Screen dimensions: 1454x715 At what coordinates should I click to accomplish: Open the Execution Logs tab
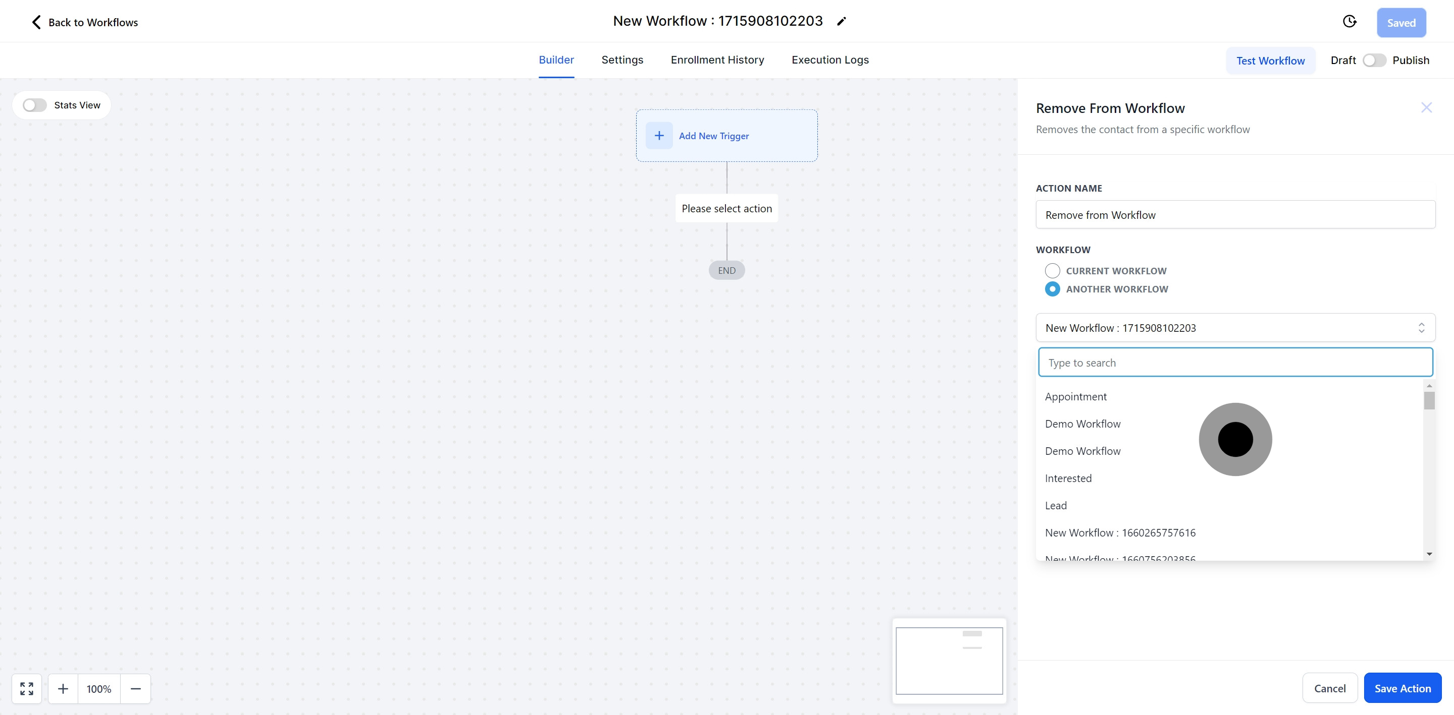pos(829,60)
